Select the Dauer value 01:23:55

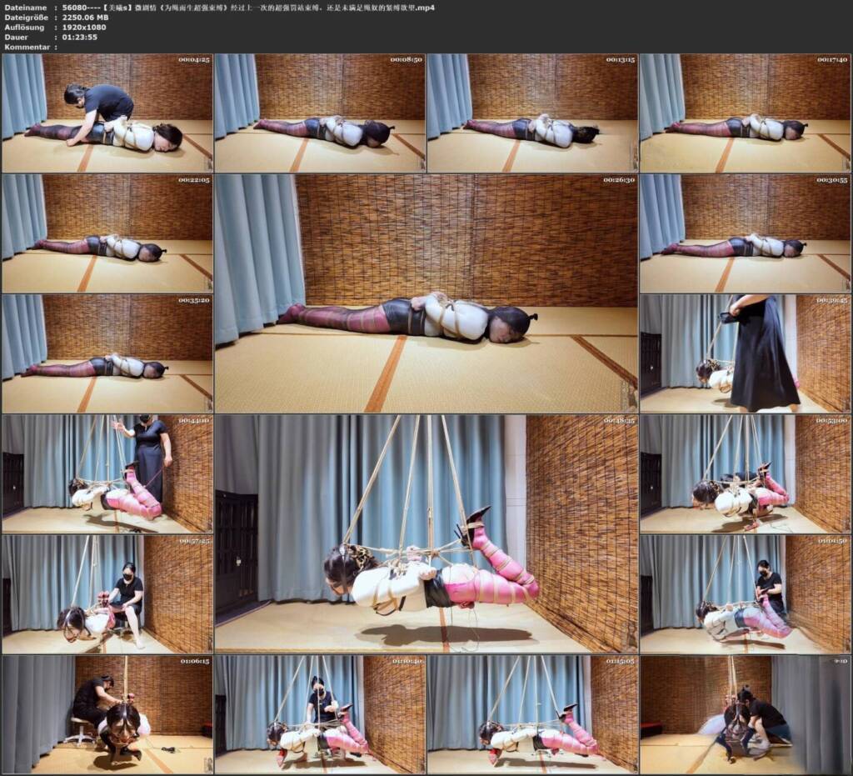click(x=80, y=37)
